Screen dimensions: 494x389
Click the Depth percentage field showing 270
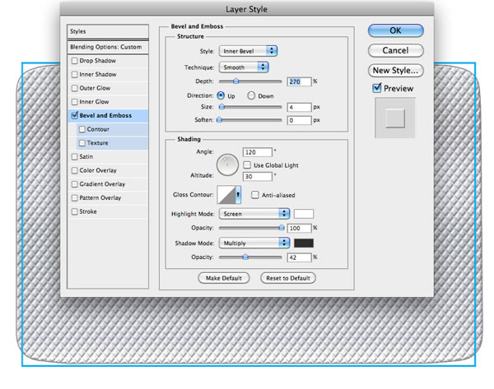tap(299, 81)
